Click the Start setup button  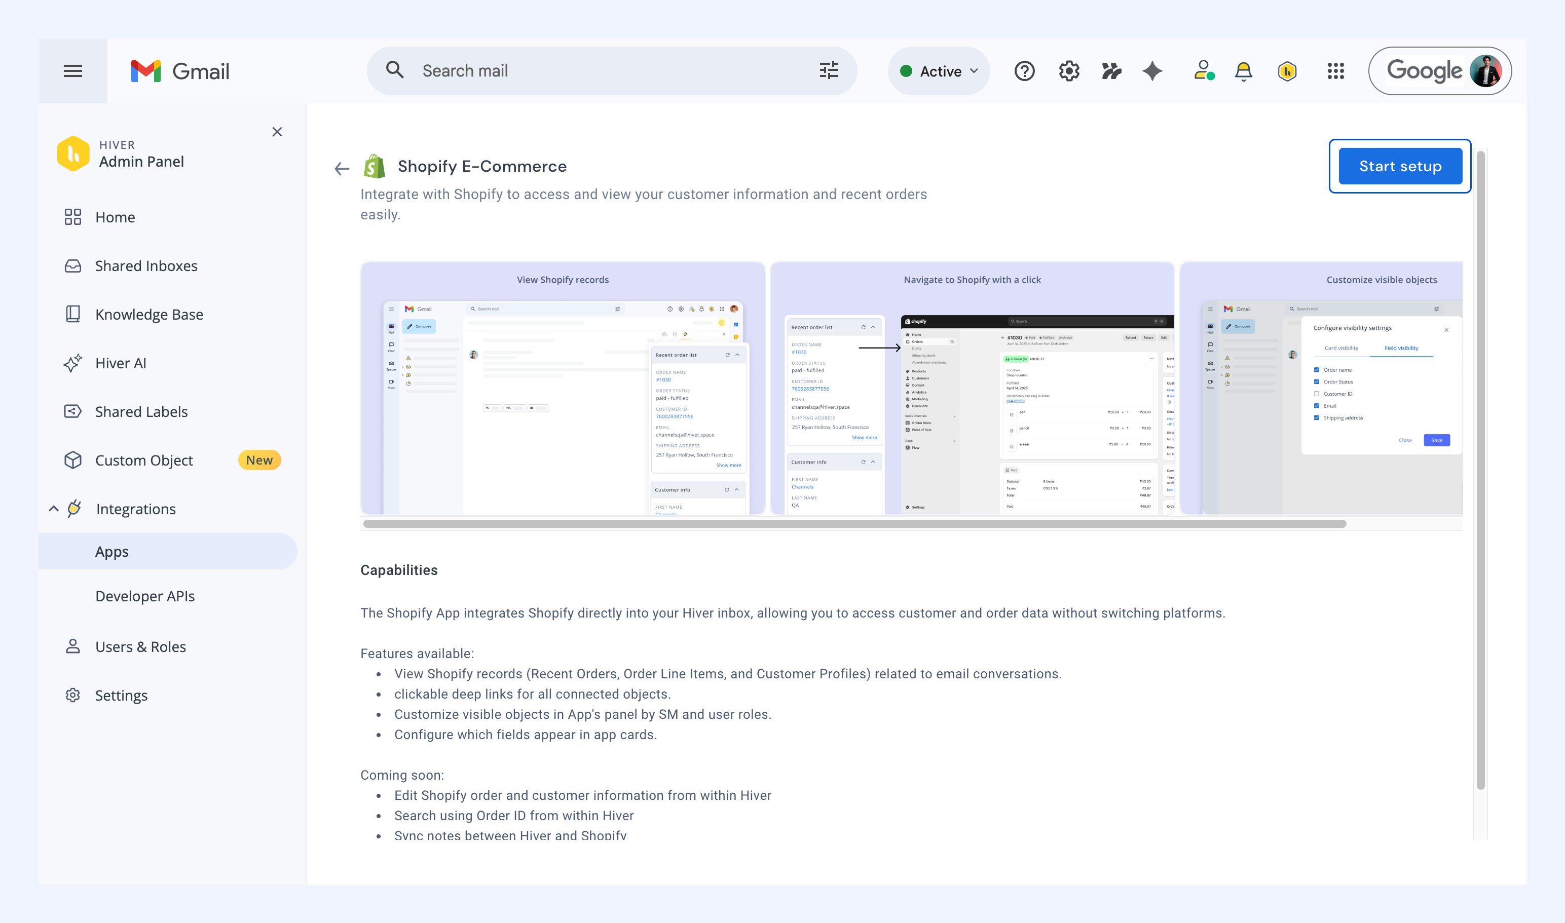coord(1399,166)
